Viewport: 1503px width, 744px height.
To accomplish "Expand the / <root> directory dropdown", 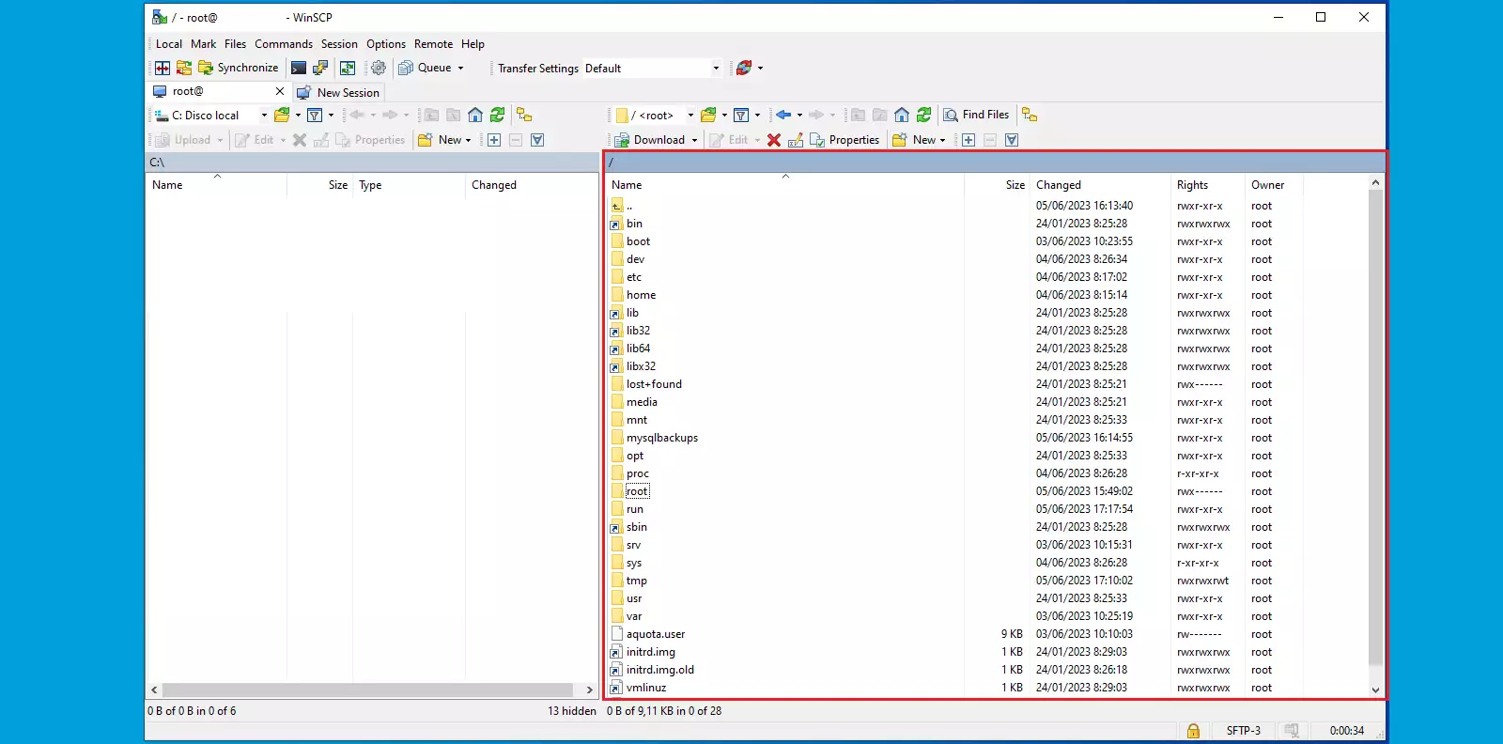I will pos(690,116).
